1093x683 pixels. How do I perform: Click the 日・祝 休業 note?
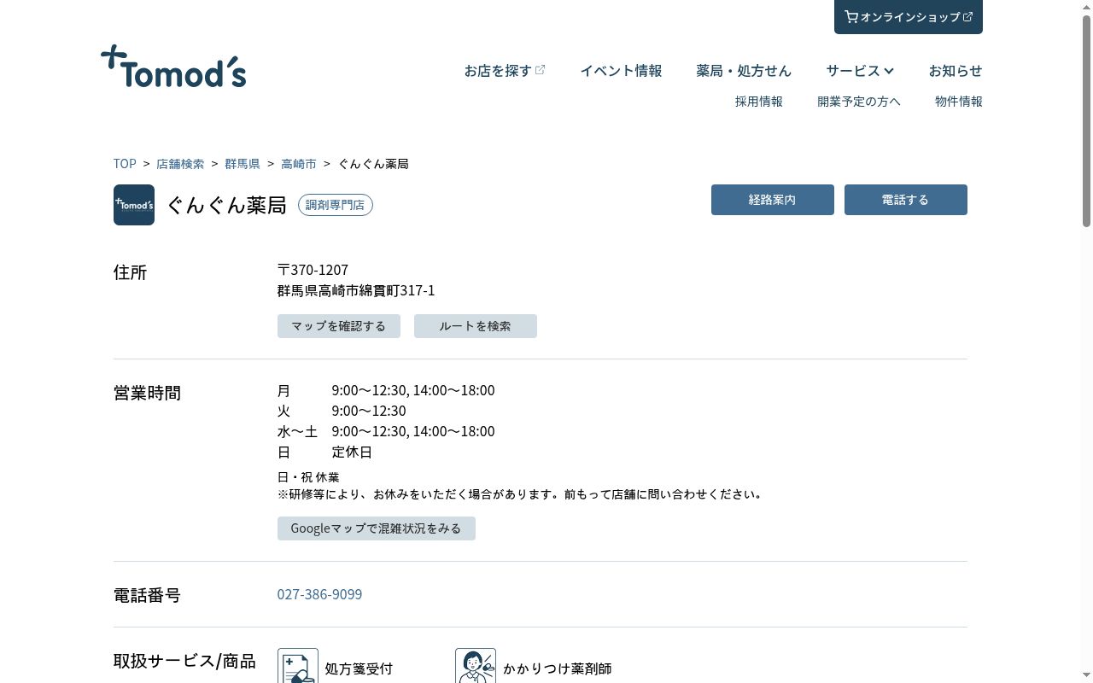click(x=308, y=477)
